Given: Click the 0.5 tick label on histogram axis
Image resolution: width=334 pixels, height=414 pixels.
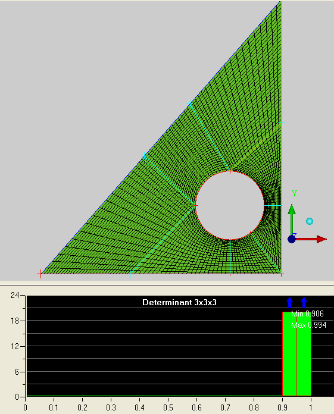Looking at the screenshot, I should (168, 407).
